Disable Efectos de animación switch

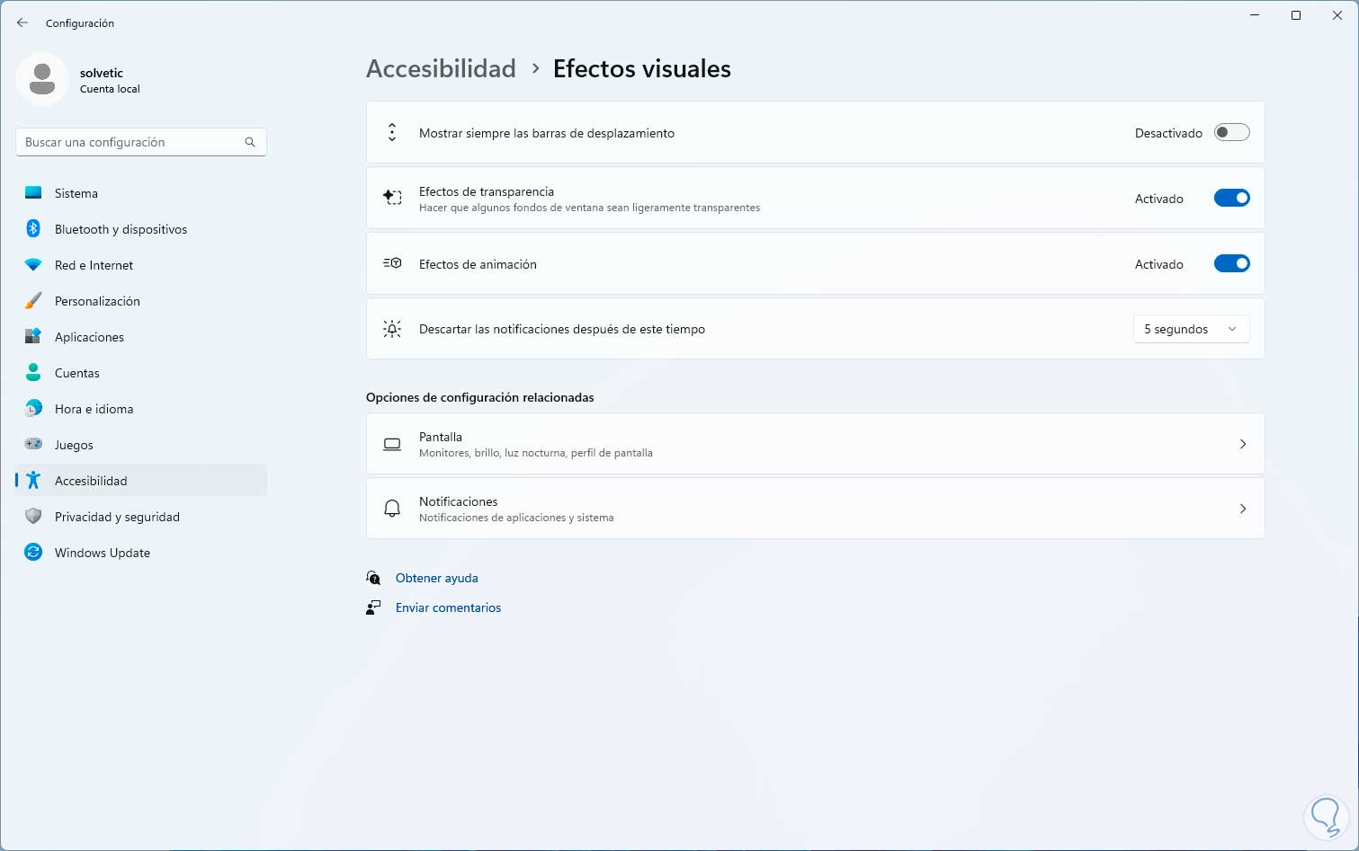click(1231, 264)
